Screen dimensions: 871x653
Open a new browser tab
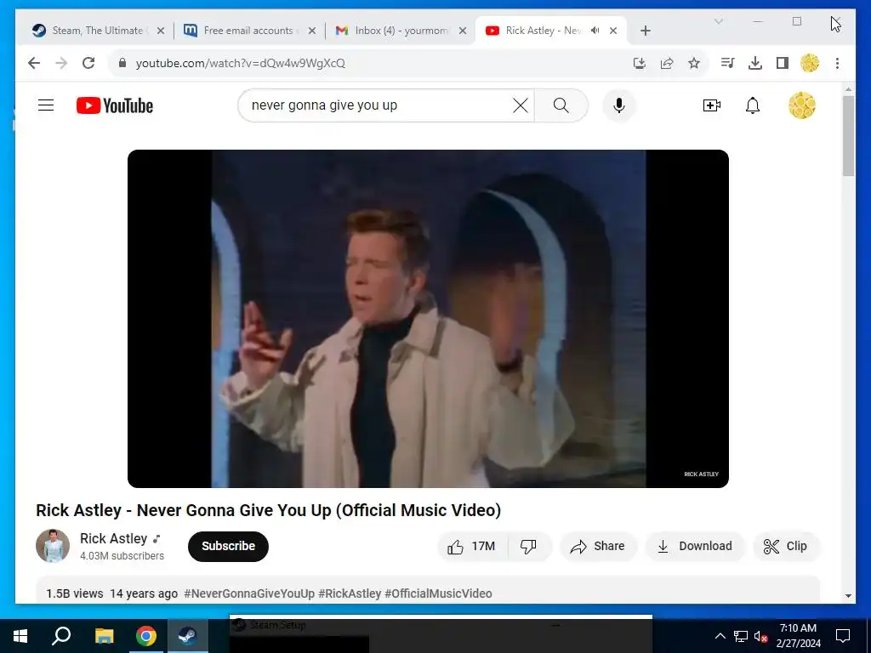tap(645, 31)
